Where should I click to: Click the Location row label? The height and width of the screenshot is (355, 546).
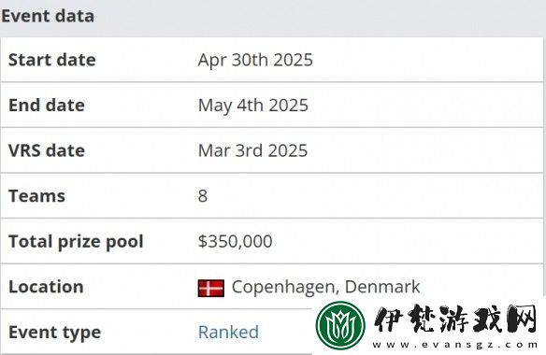[x=46, y=287]
